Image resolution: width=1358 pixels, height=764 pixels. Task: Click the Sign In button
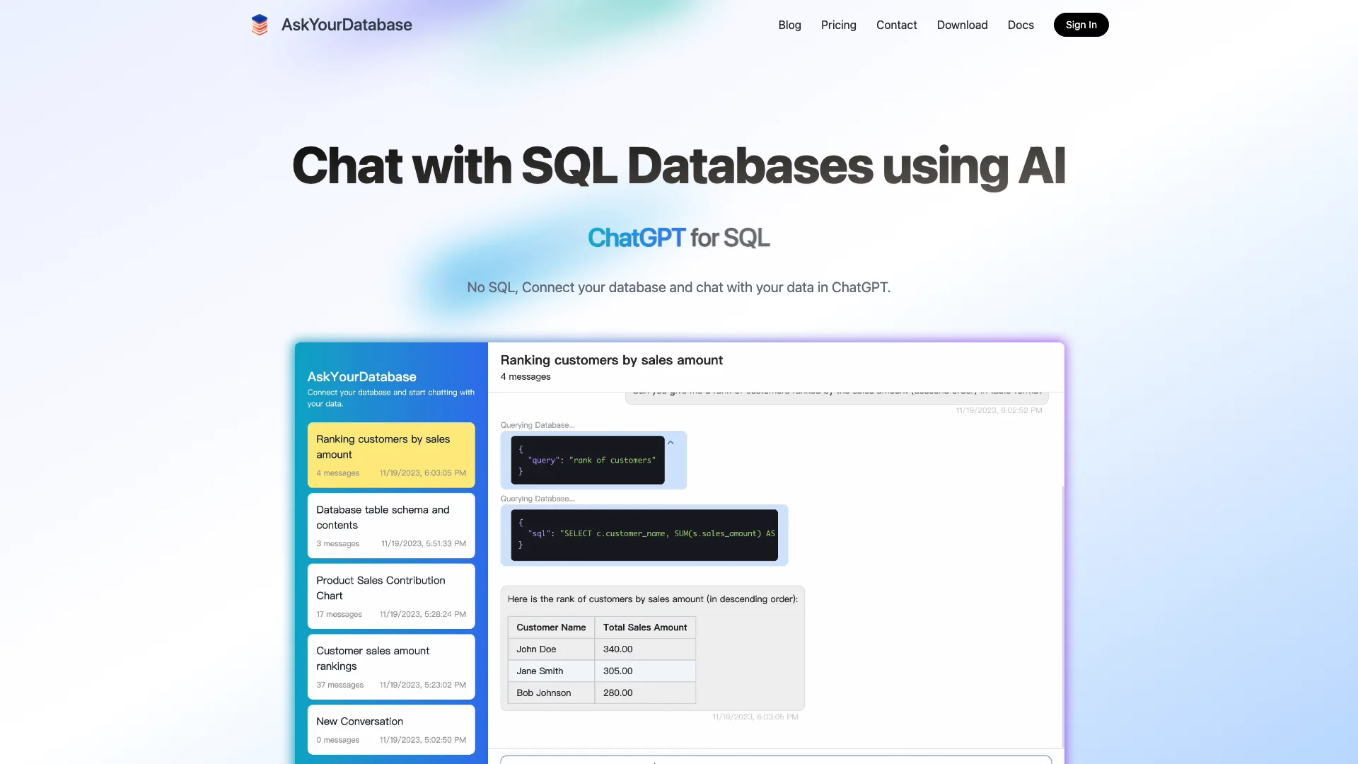tap(1081, 25)
